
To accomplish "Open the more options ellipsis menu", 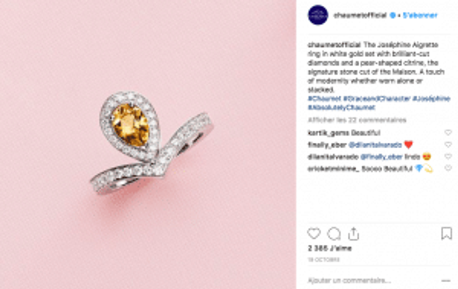I will pyautogui.click(x=446, y=280).
